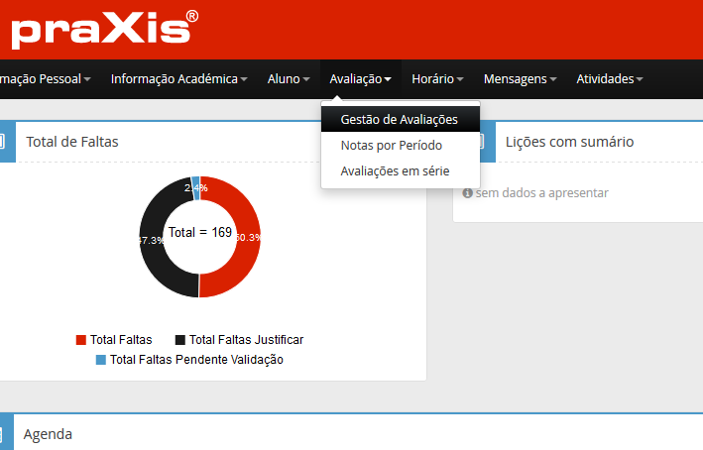Expand the Horário dropdown menu
Image resolution: width=703 pixels, height=450 pixels.
(x=437, y=78)
